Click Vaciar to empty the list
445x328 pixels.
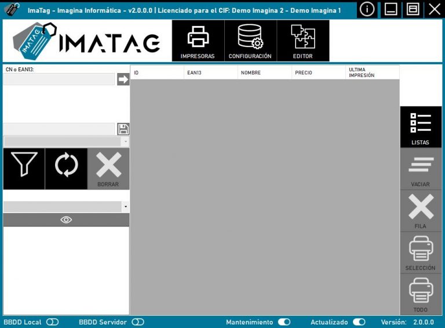421,169
